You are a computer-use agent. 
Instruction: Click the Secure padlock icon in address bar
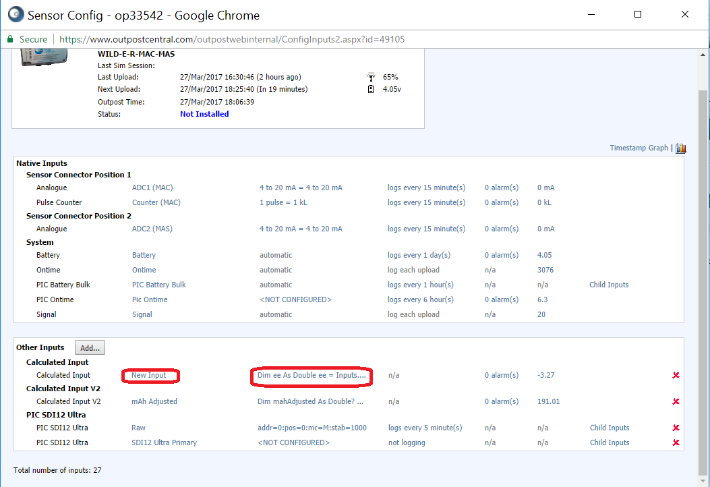click(10, 40)
